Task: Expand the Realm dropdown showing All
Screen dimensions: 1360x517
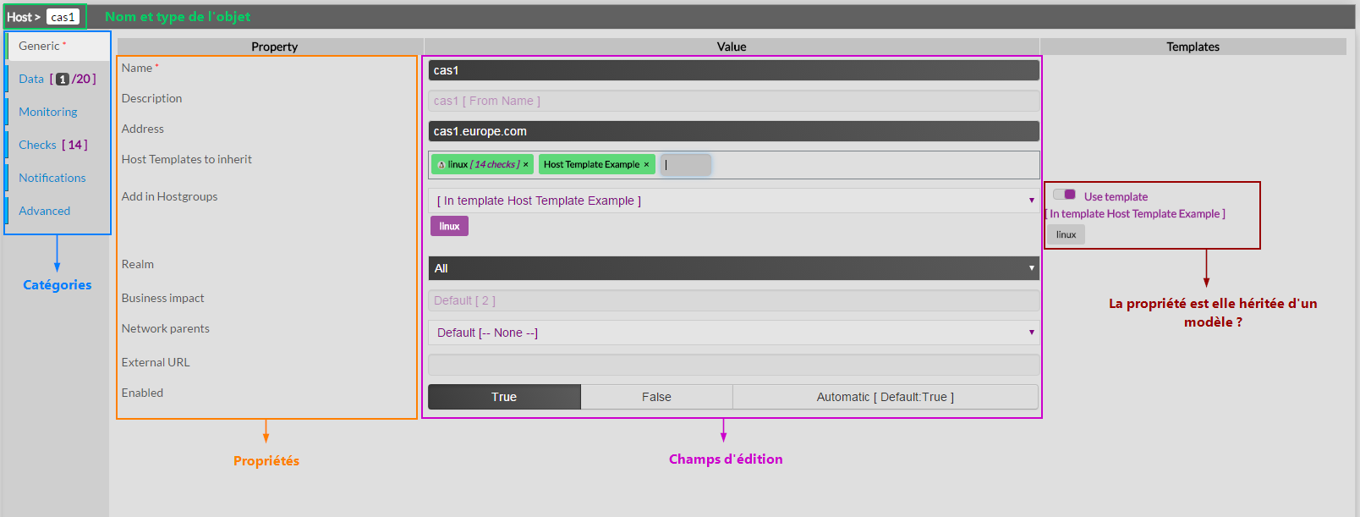Action: pyautogui.click(x=733, y=268)
